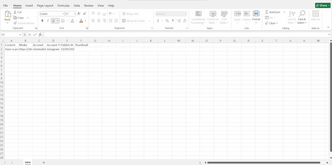Click the green Share button
The height and width of the screenshot is (165, 332).
tap(323, 5)
